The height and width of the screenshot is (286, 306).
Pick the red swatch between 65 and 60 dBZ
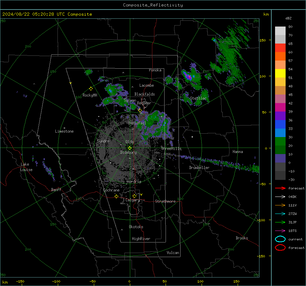[280, 48]
